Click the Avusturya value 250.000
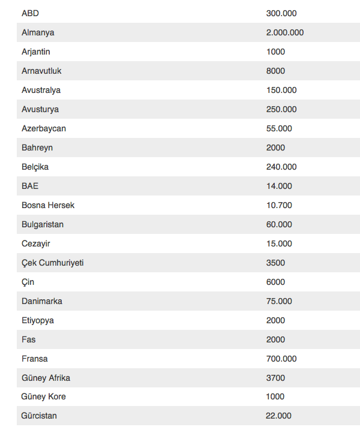Image resolution: width=360 pixels, height=427 pixels. point(281,109)
